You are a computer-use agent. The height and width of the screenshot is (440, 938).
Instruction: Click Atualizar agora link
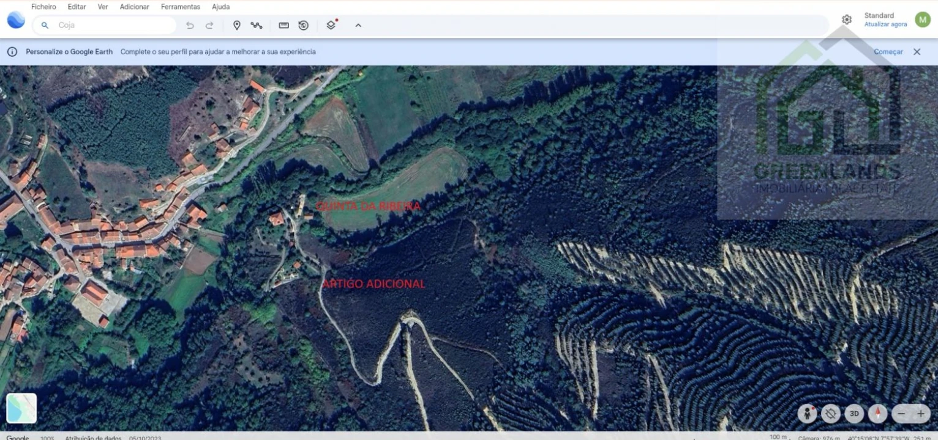point(885,24)
